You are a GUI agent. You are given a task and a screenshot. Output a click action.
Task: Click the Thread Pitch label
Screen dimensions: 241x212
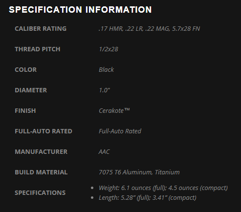tap(38, 49)
